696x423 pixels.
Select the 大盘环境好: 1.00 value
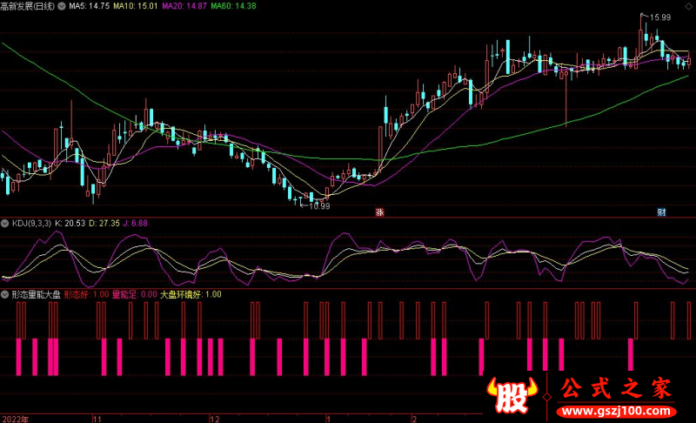(x=191, y=294)
